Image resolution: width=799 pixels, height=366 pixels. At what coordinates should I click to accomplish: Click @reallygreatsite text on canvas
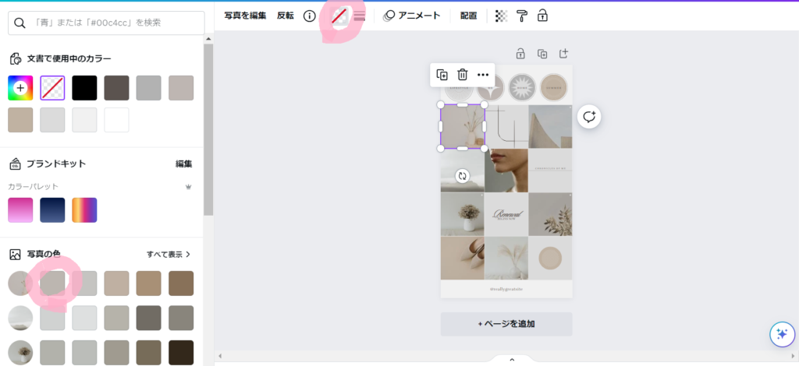[x=506, y=289]
